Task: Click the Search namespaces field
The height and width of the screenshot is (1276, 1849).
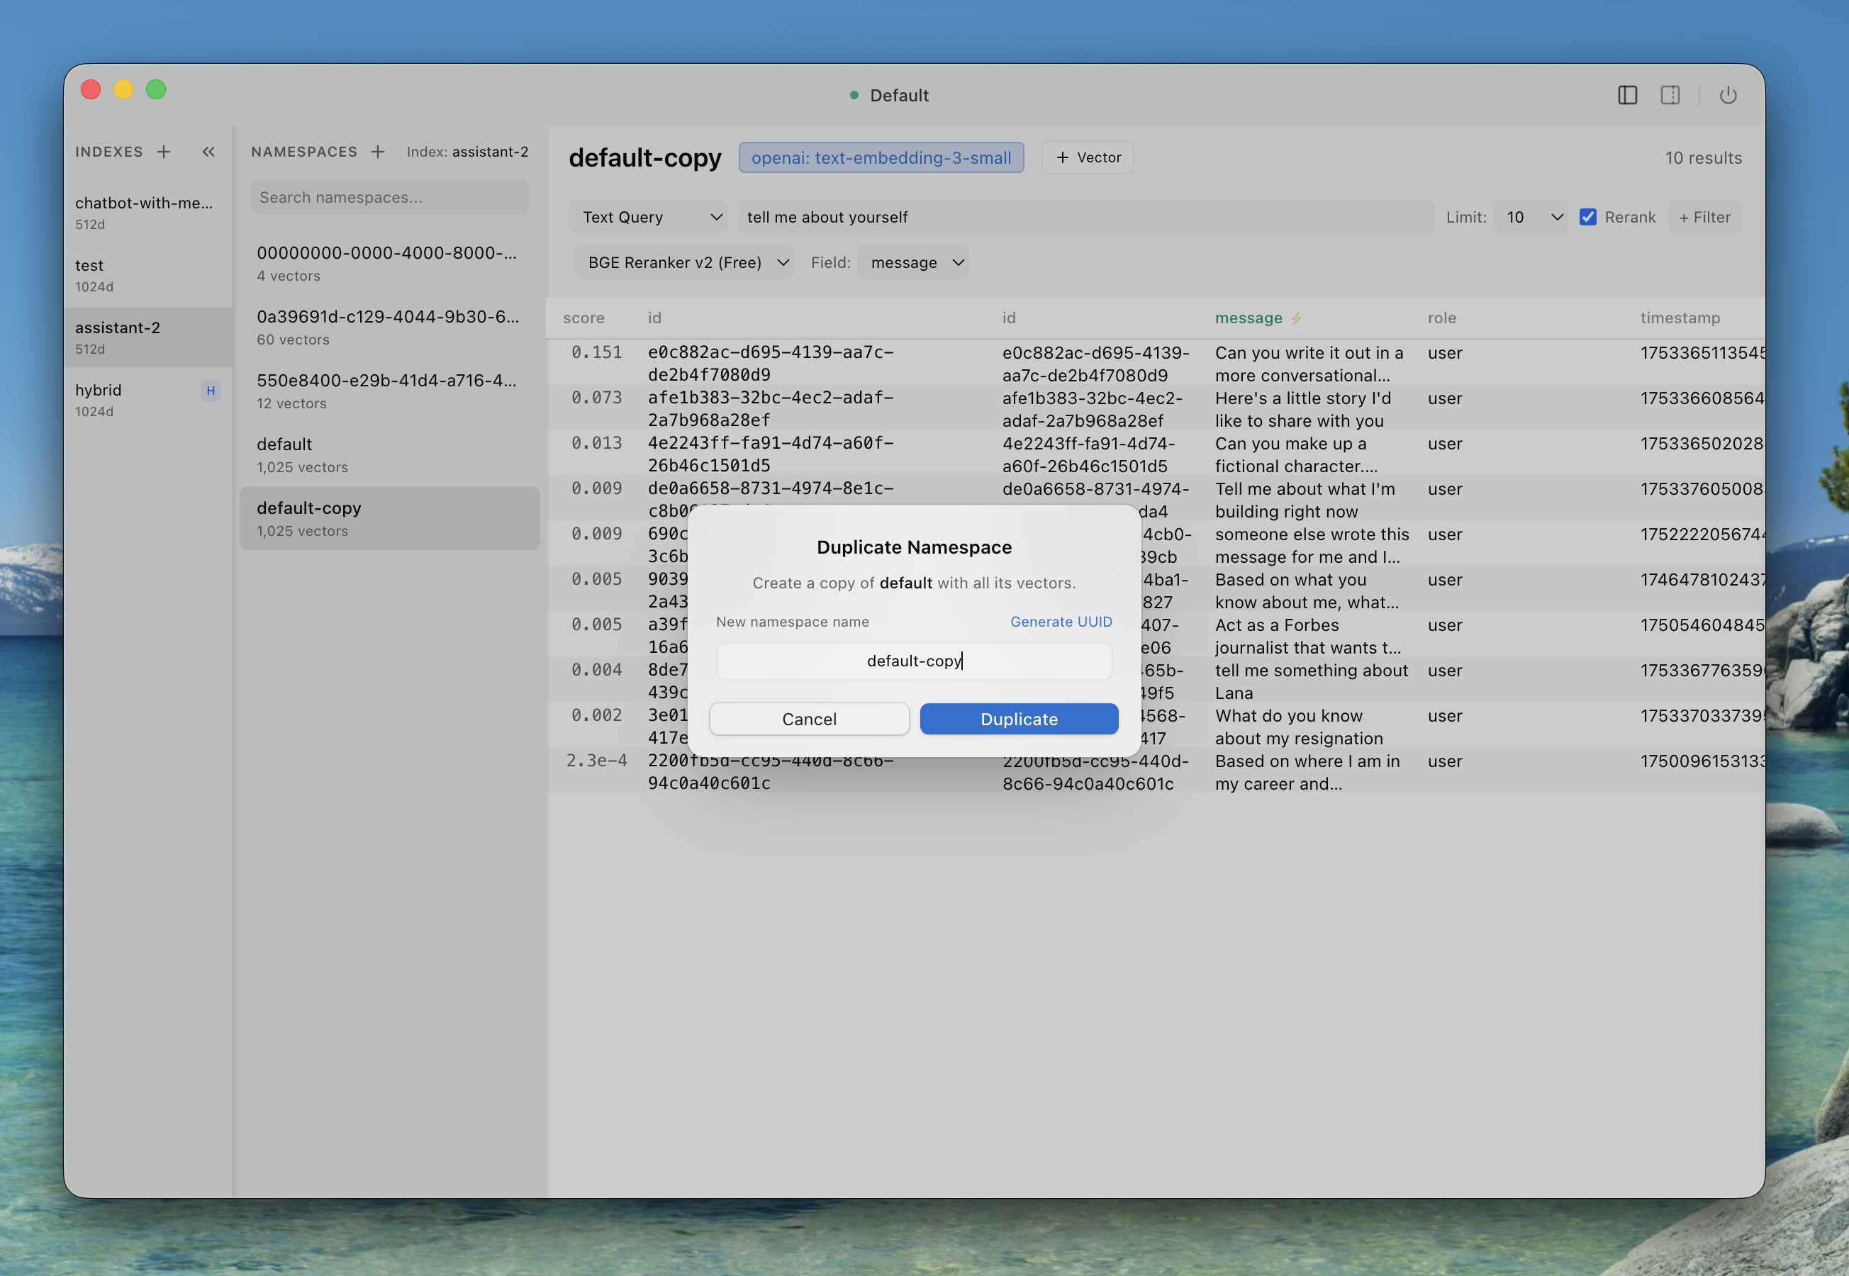Action: pos(389,198)
